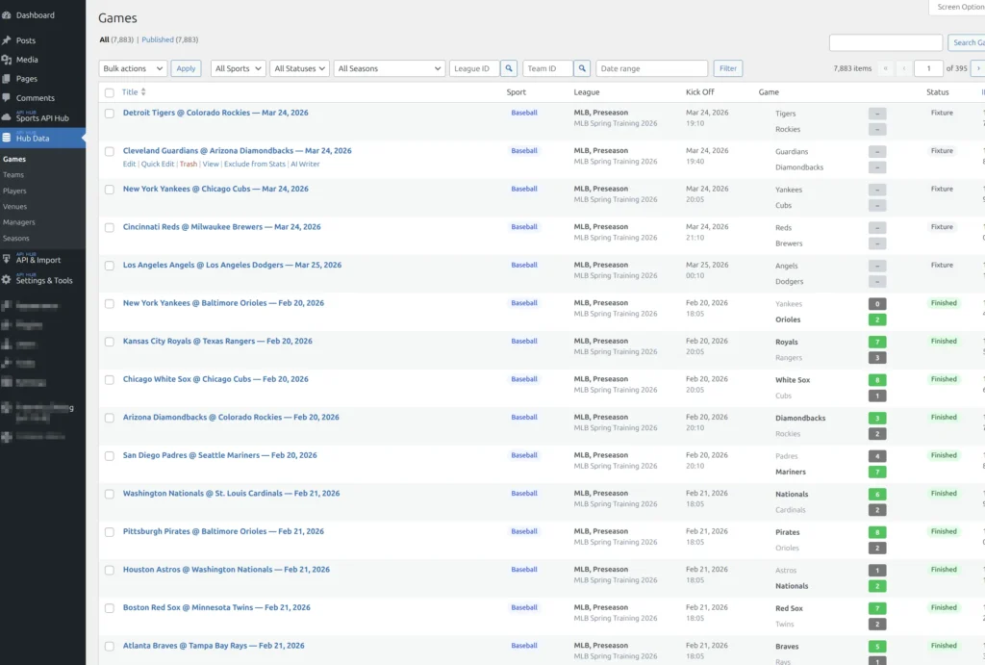Check the Los Angeles Angels @ Dodgers row
Screen dimensions: 985x665
pyautogui.click(x=110, y=266)
